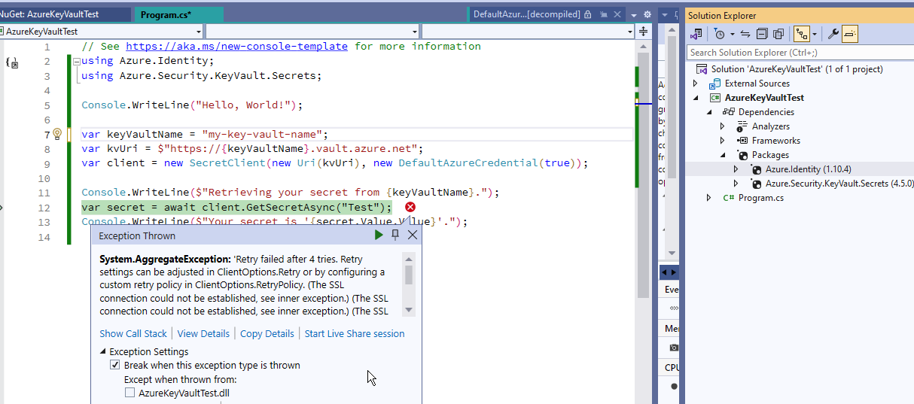
Task: Collapse the Packages node
Action: pyautogui.click(x=723, y=155)
